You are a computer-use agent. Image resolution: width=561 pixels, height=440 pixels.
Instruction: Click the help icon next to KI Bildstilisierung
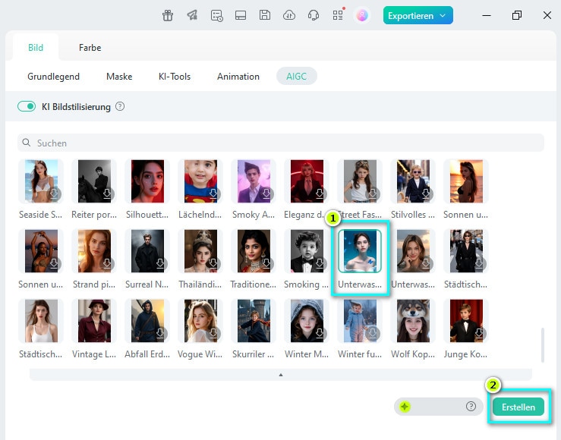pos(120,106)
